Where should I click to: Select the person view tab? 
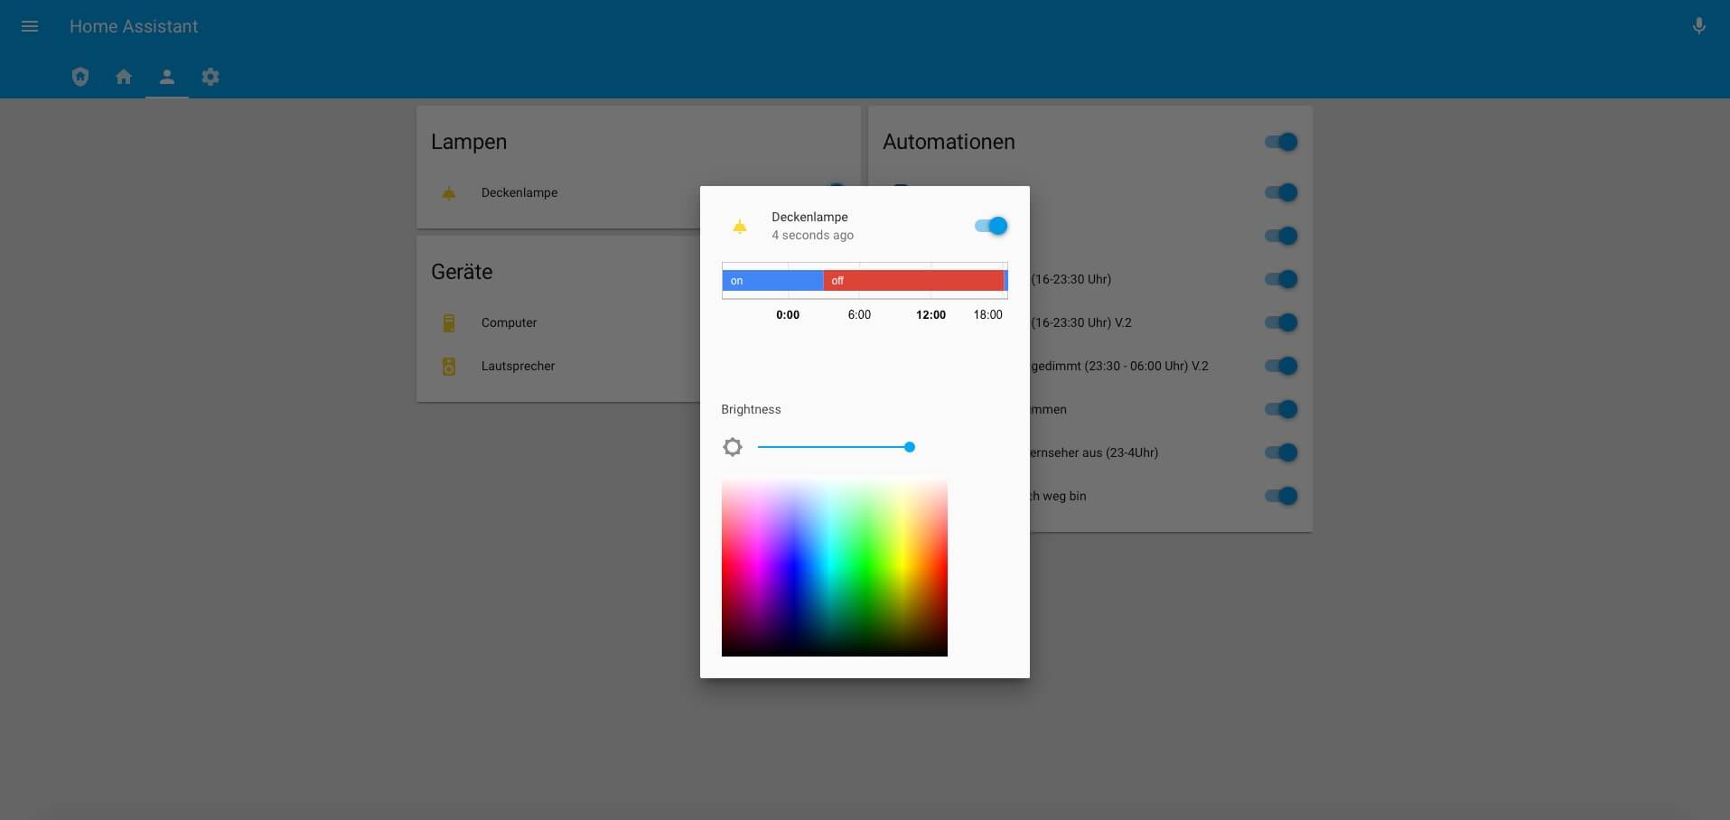click(x=167, y=77)
